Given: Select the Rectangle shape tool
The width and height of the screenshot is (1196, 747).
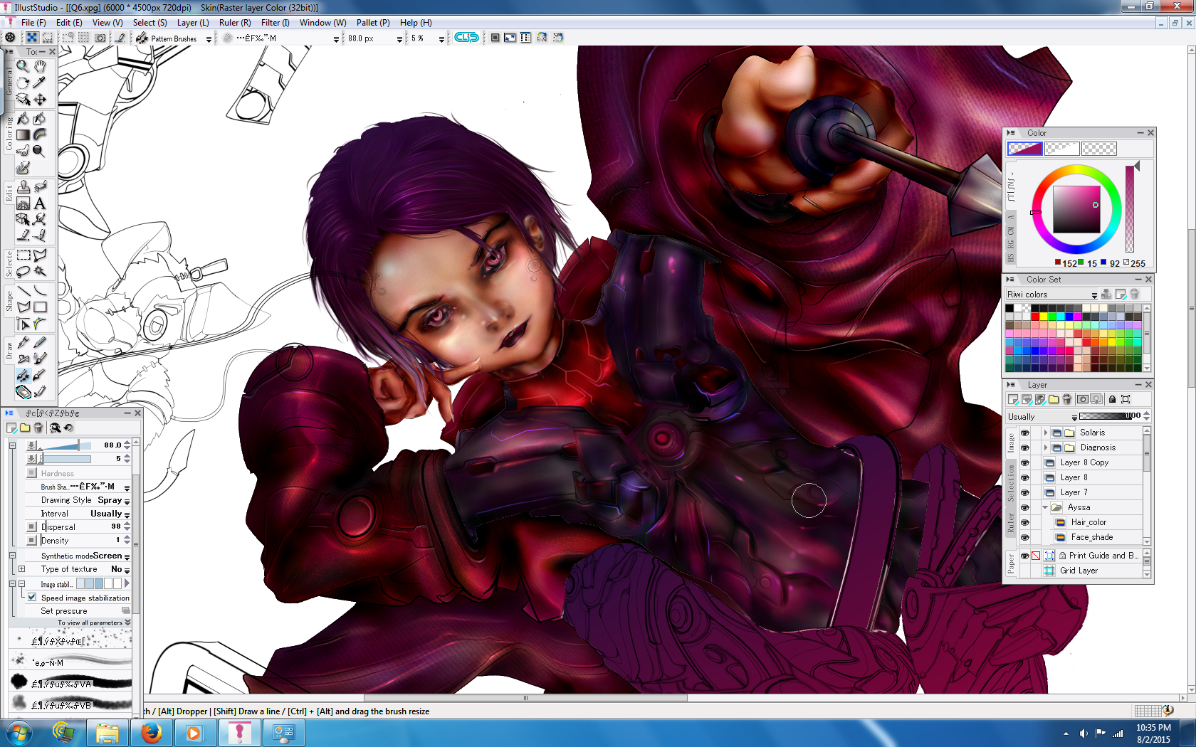Looking at the screenshot, I should tap(40, 307).
